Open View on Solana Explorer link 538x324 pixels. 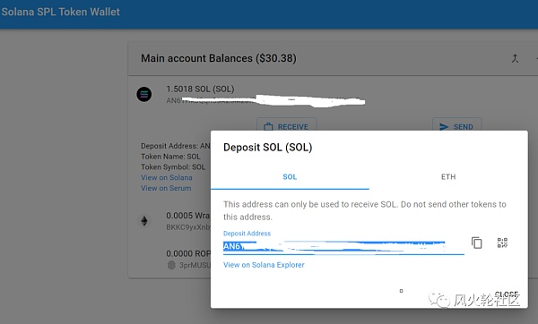[x=264, y=265]
